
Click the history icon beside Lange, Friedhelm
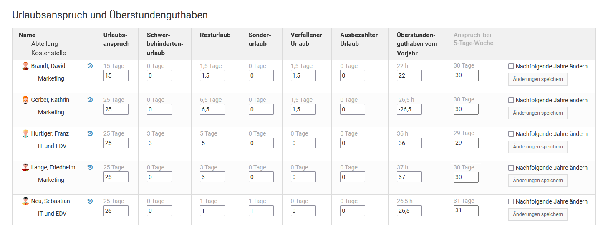tap(90, 167)
